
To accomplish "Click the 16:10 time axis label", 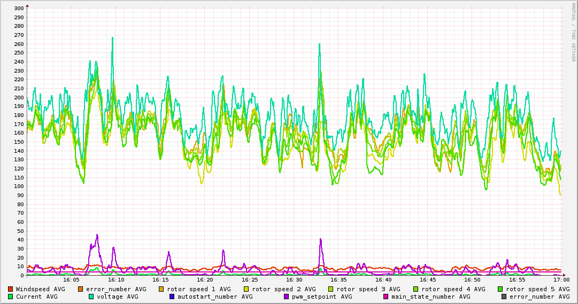I will (x=115, y=280).
